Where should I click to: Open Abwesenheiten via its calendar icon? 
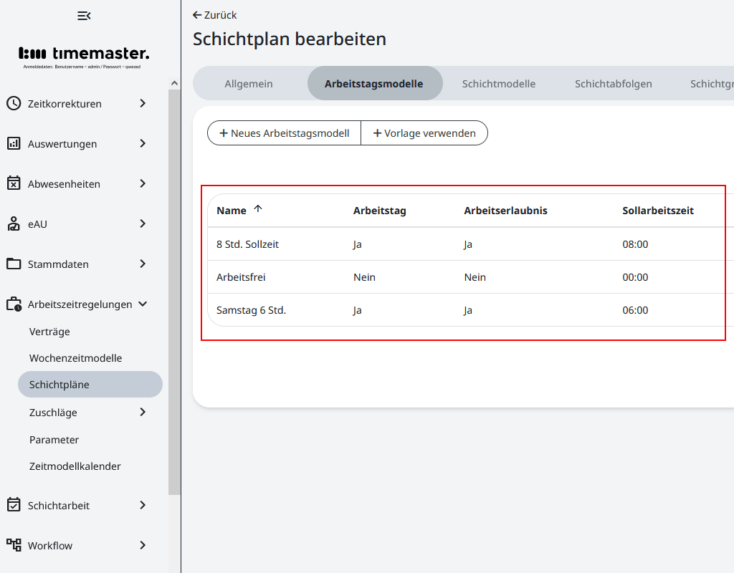coord(11,183)
